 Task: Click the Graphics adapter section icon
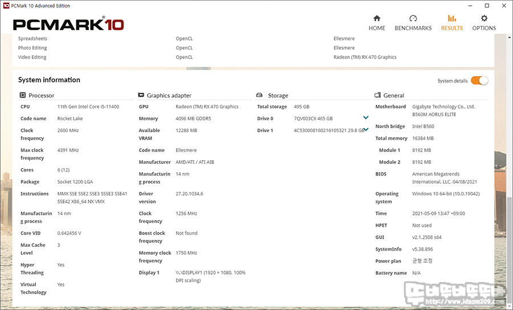pyautogui.click(x=141, y=95)
